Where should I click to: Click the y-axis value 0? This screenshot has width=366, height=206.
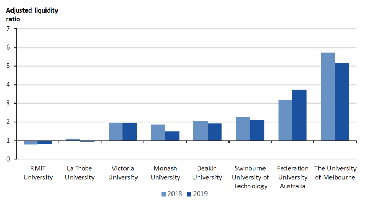pos(8,159)
